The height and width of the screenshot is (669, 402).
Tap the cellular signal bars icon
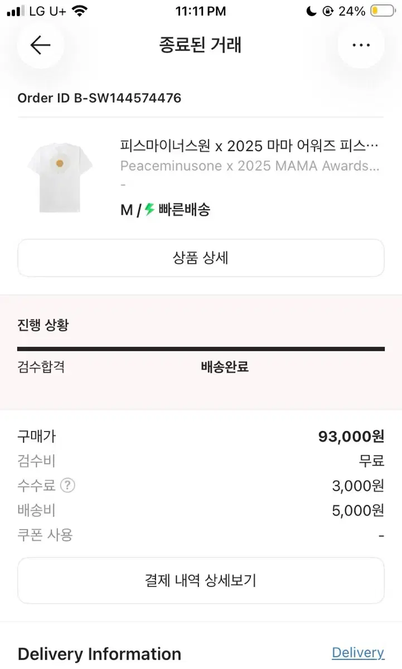pyautogui.click(x=16, y=11)
